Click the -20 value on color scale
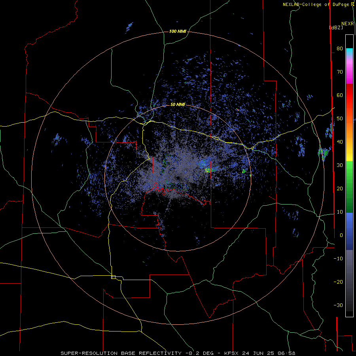This screenshot has width=356, height=356. (338, 282)
